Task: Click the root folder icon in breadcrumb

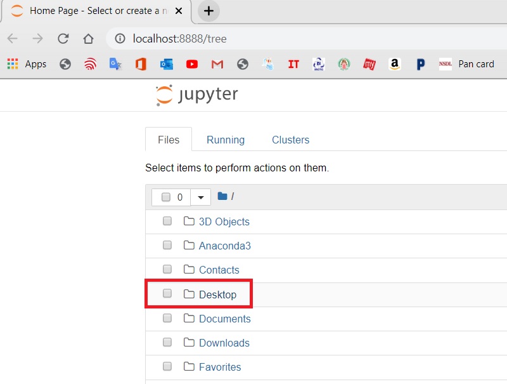Action: pos(222,196)
